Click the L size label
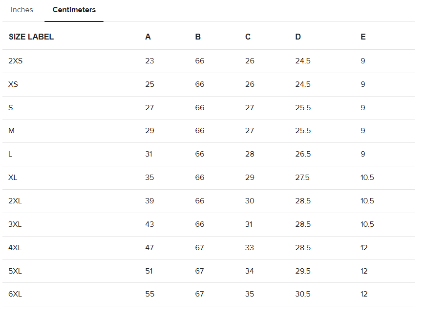Image resolution: width=423 pixels, height=318 pixels. pyautogui.click(x=10, y=154)
